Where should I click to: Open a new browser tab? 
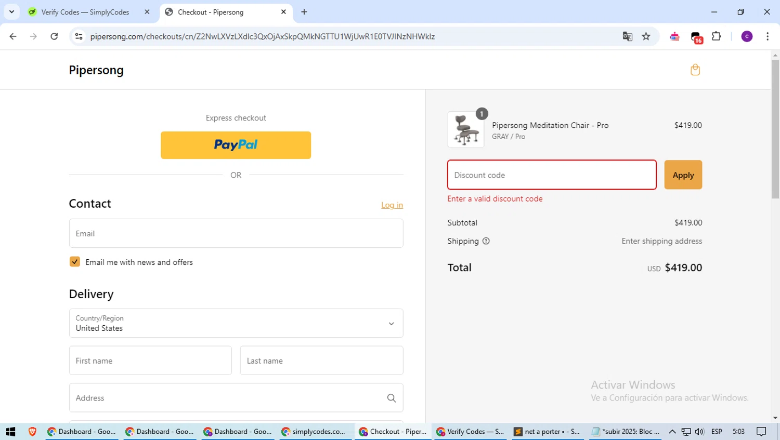304,12
